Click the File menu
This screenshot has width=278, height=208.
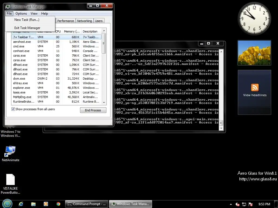click(9, 14)
